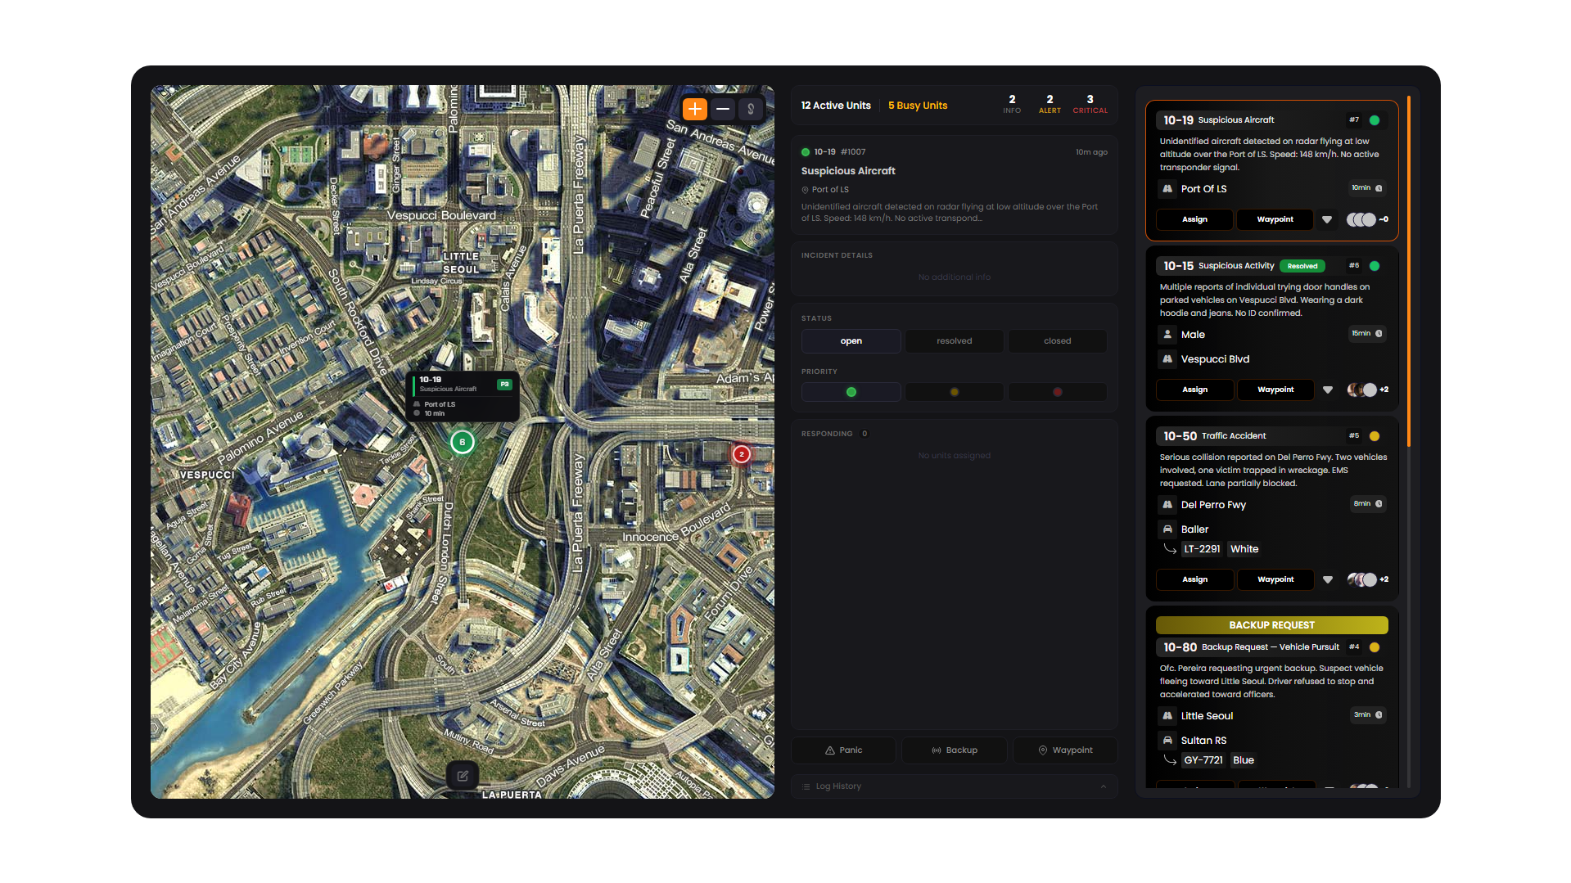Click the 8min clock badge

(x=1368, y=504)
